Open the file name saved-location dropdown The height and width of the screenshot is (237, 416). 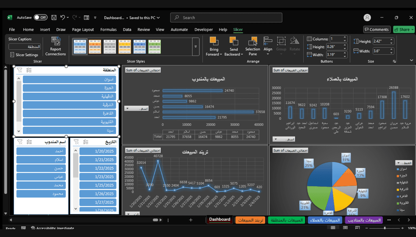(158, 18)
